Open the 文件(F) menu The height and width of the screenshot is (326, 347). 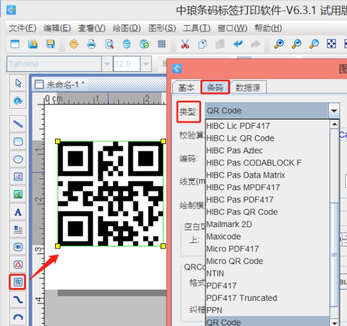pyautogui.click(x=23, y=28)
